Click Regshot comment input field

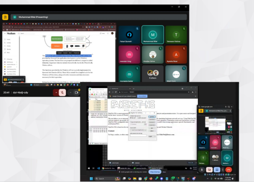tap(138, 136)
